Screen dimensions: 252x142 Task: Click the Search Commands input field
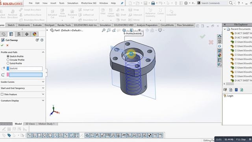[x=215, y=3]
